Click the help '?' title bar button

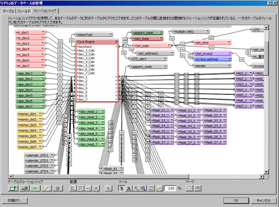pyautogui.click(x=270, y=3)
